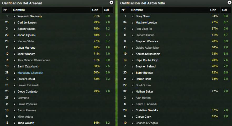Select Stephen Ireland player name
This screenshot has height=126, width=232.
pyautogui.click(x=145, y=66)
